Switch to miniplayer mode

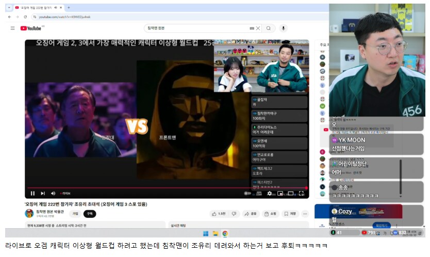(280, 193)
